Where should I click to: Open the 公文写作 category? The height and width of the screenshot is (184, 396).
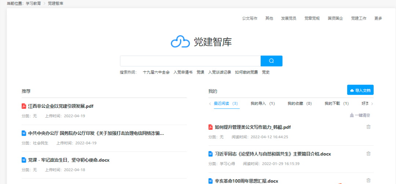250,18
